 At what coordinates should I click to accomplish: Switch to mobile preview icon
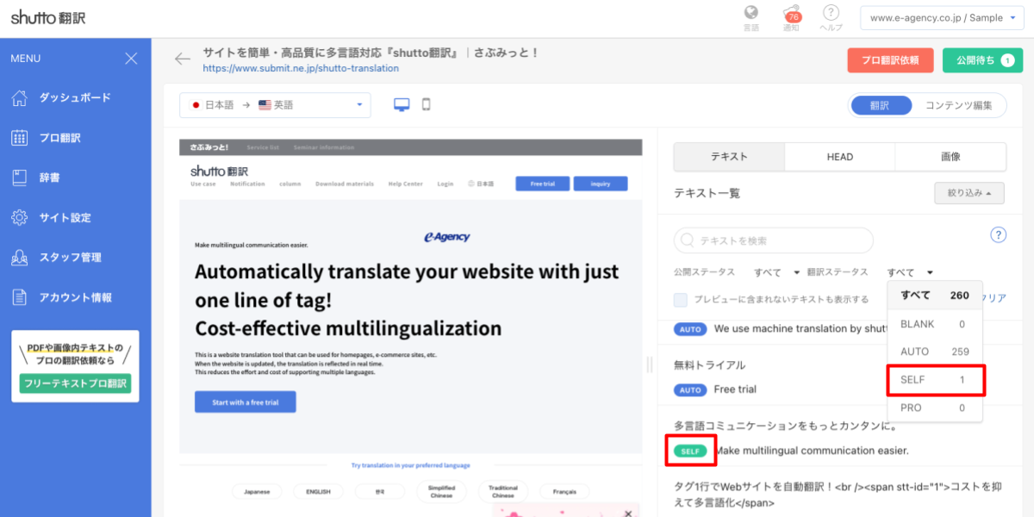point(426,105)
